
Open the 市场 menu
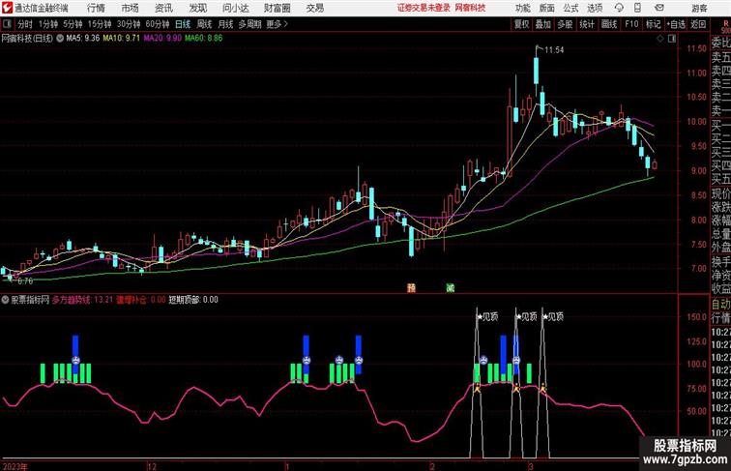click(131, 8)
